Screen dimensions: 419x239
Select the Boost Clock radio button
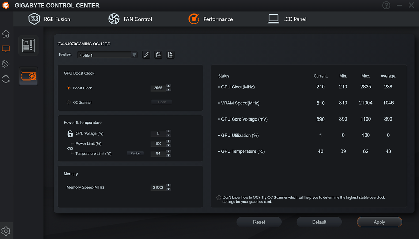tap(69, 88)
